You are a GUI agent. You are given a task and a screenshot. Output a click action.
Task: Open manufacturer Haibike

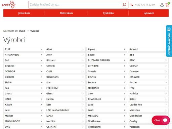[148, 93]
